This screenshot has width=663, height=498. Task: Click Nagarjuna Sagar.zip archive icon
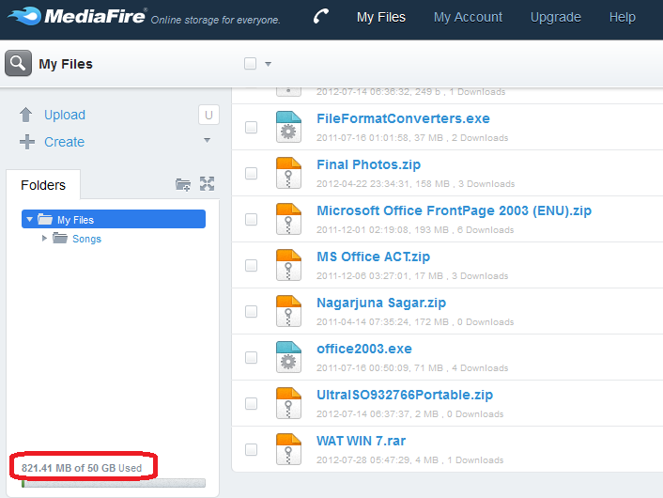(x=289, y=311)
